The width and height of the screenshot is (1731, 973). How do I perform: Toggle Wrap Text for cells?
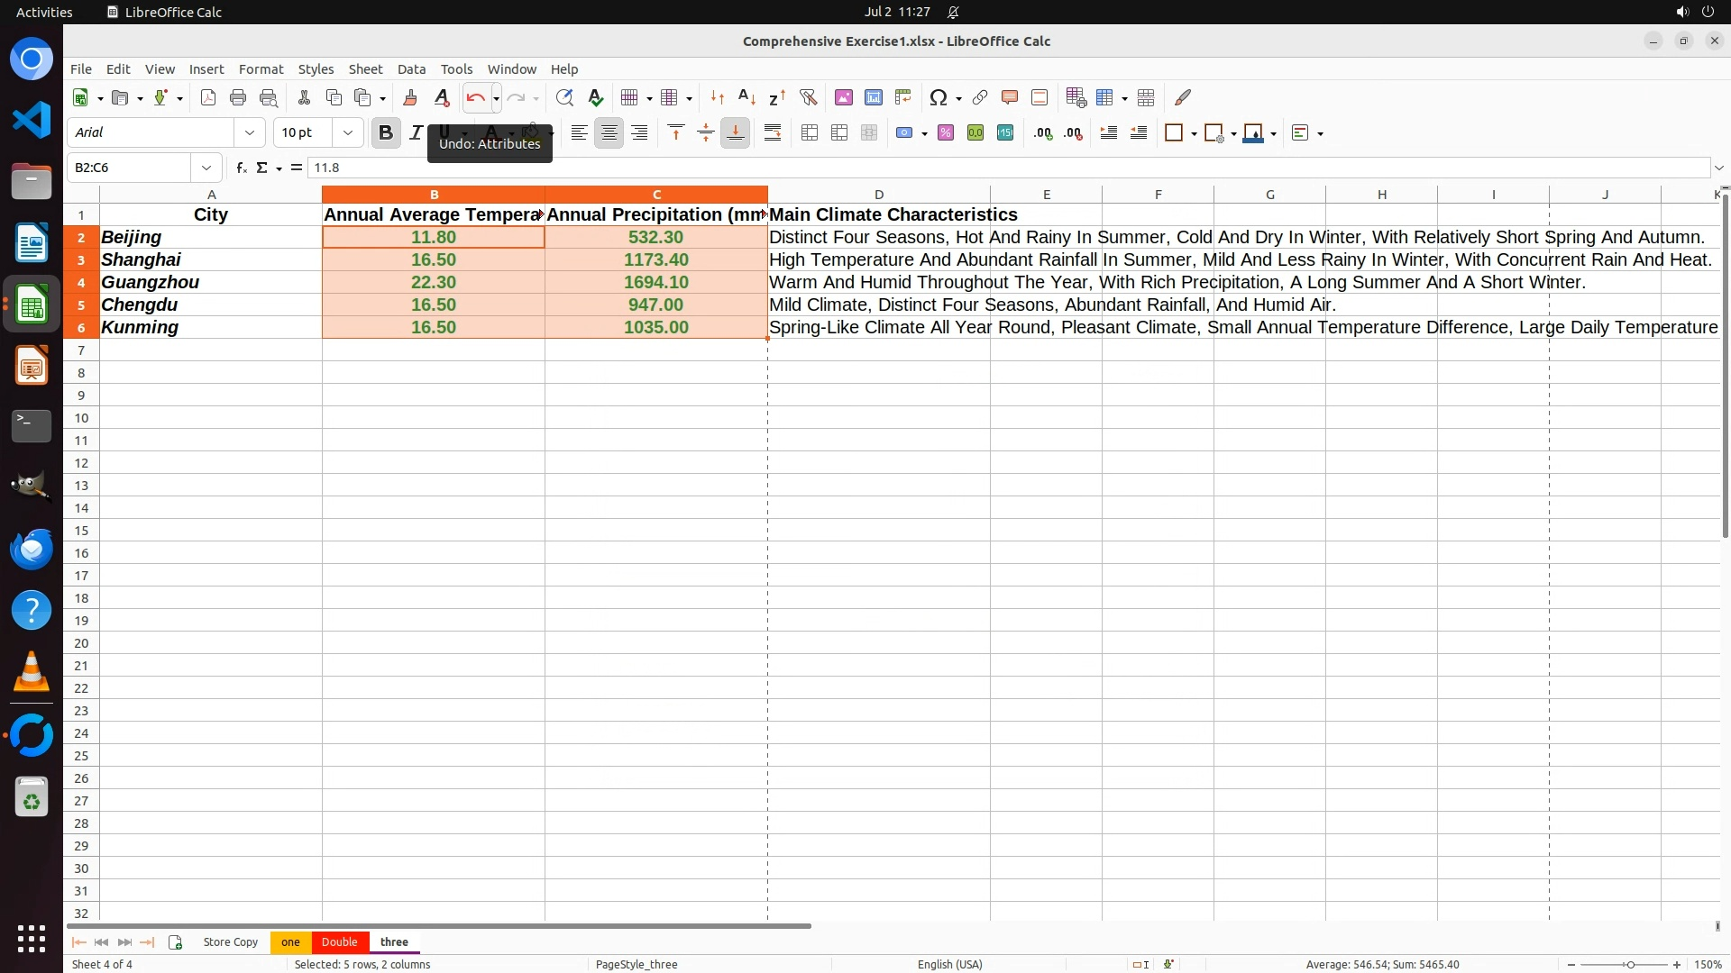773,133
